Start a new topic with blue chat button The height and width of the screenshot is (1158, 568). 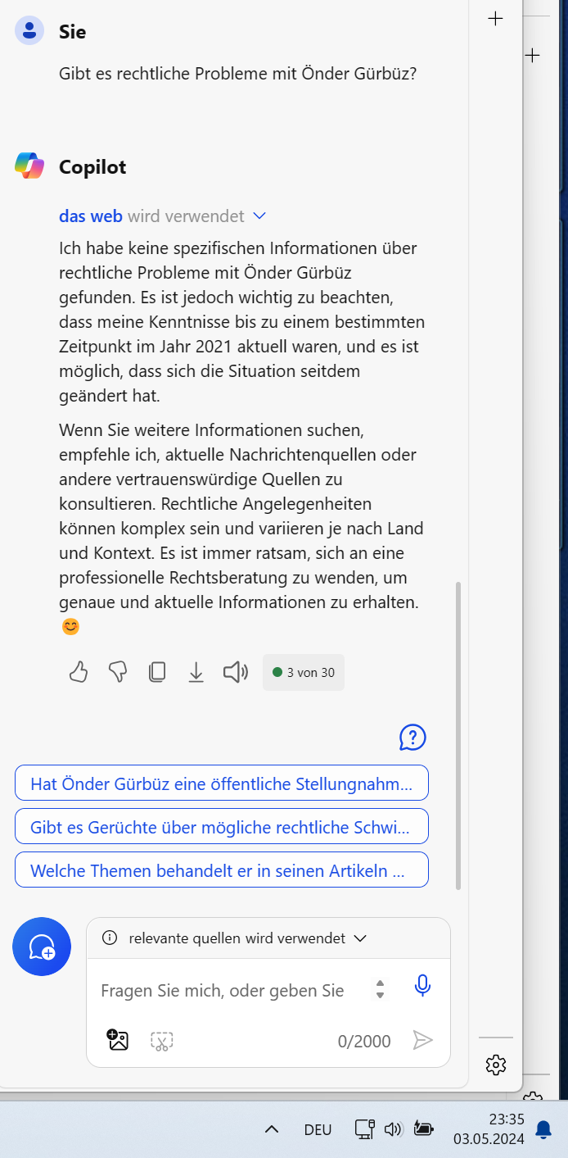[x=42, y=947]
